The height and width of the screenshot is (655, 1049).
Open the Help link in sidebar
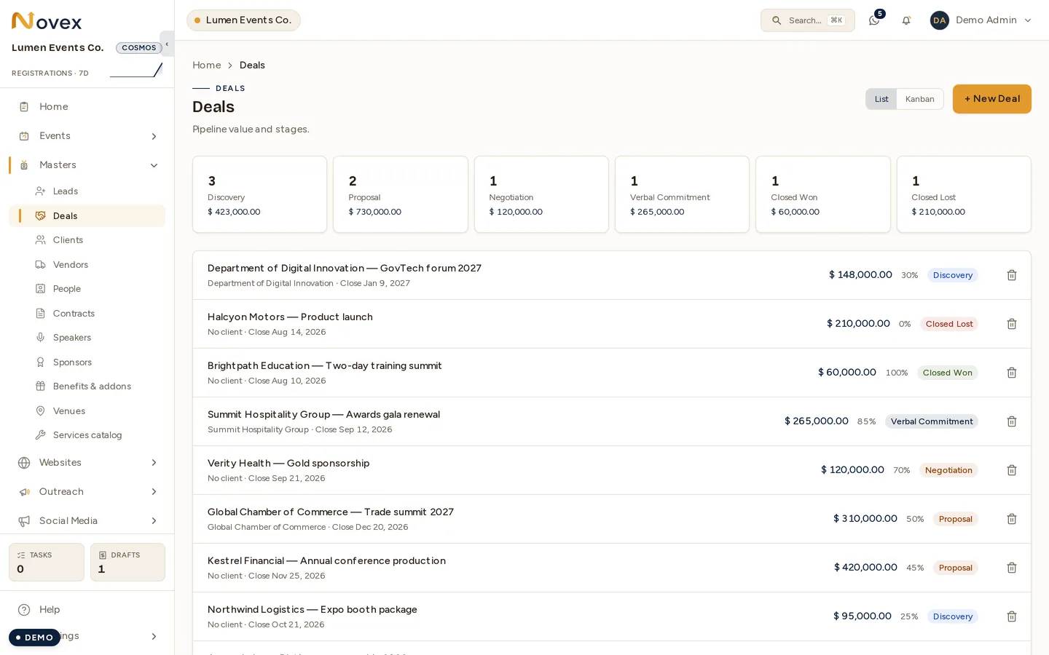(x=87, y=610)
